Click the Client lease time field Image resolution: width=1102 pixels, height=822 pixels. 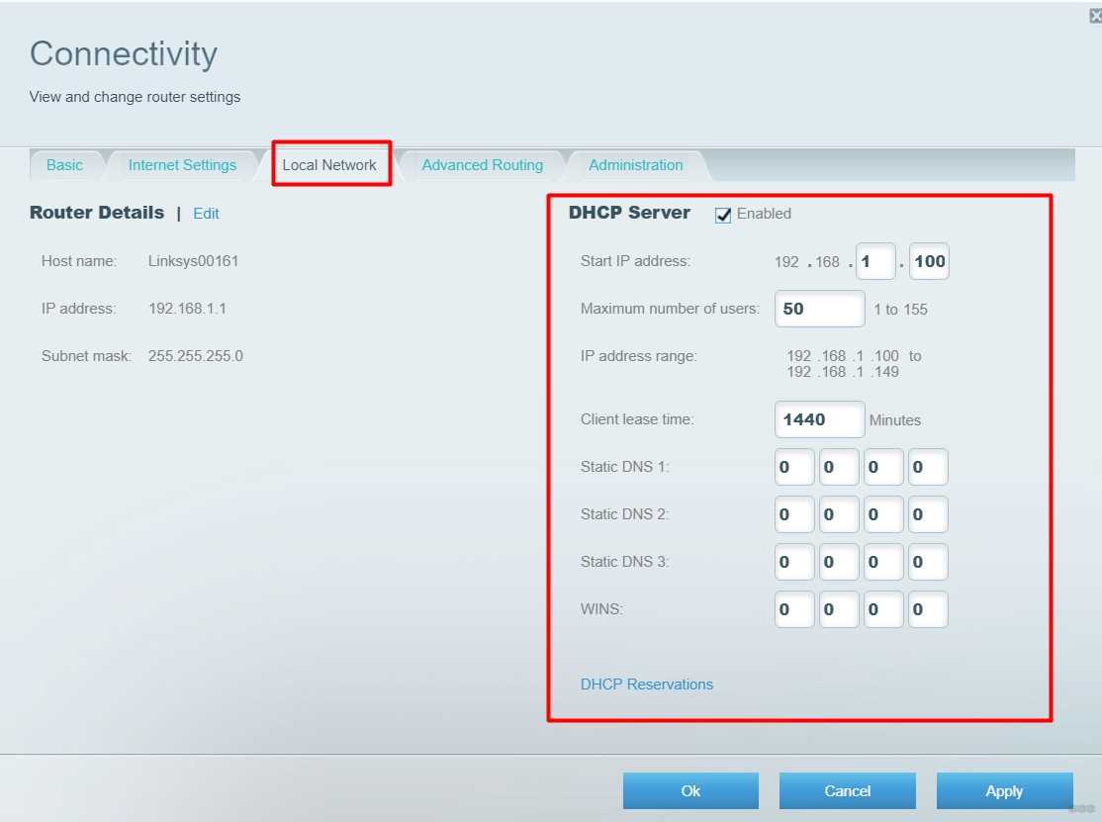pyautogui.click(x=819, y=419)
